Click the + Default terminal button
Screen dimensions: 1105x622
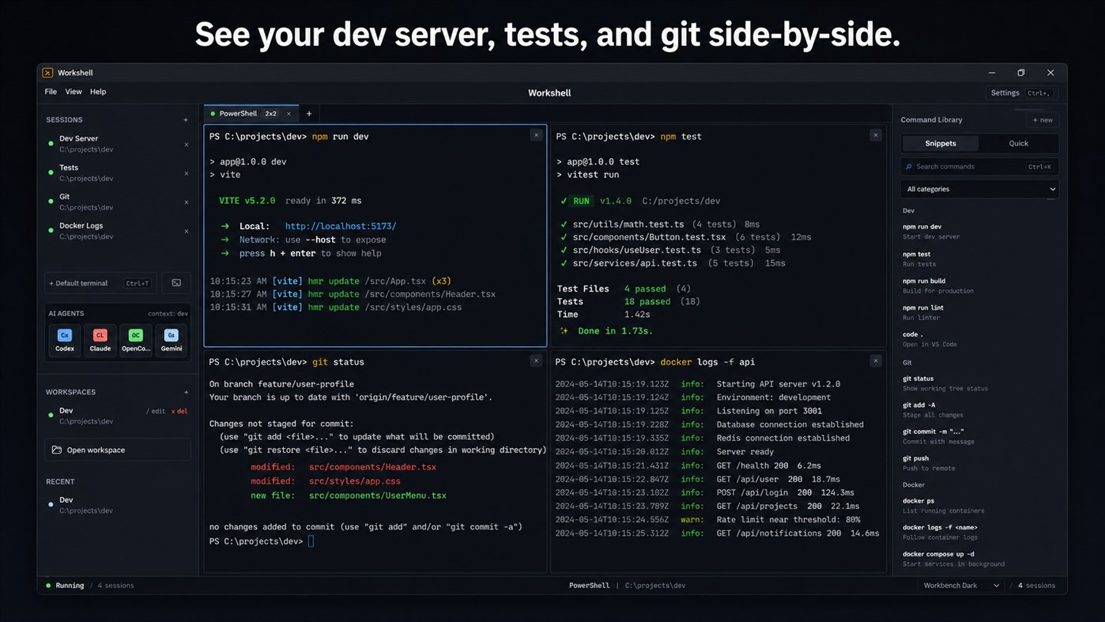100,283
